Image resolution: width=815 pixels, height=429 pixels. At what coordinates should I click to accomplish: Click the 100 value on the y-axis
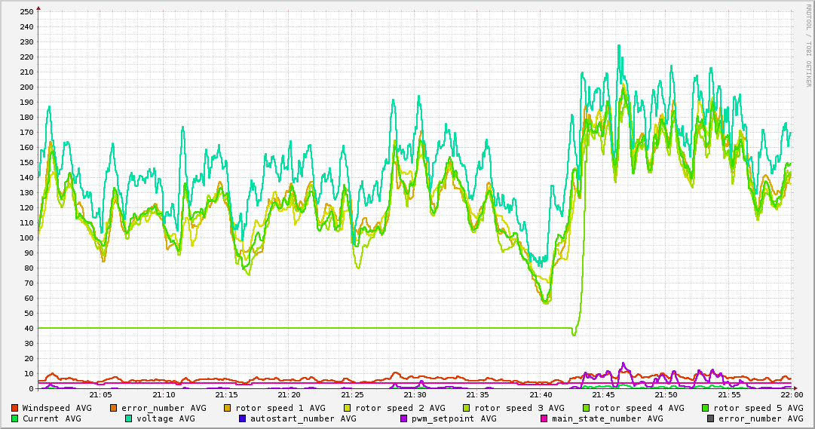tap(26, 237)
